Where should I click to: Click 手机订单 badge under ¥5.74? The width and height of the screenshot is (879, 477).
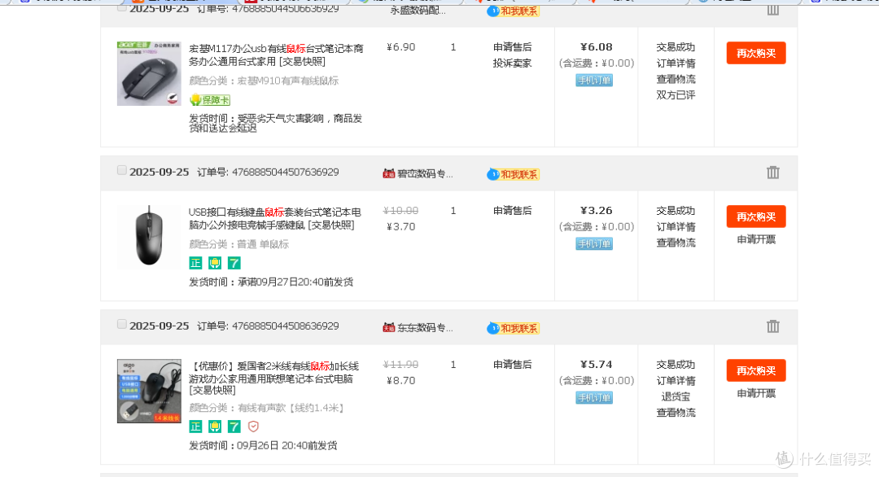coord(594,397)
